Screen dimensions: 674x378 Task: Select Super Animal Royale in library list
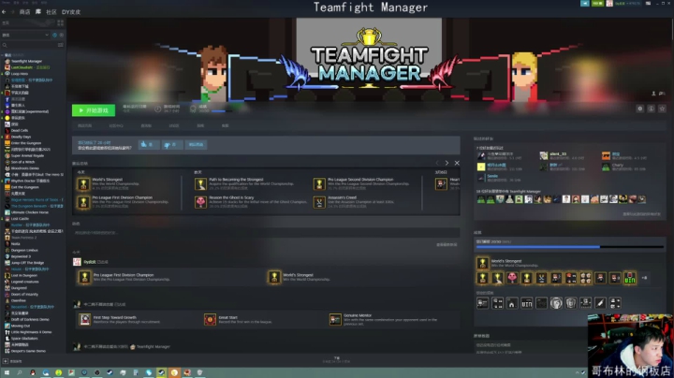coord(27,155)
